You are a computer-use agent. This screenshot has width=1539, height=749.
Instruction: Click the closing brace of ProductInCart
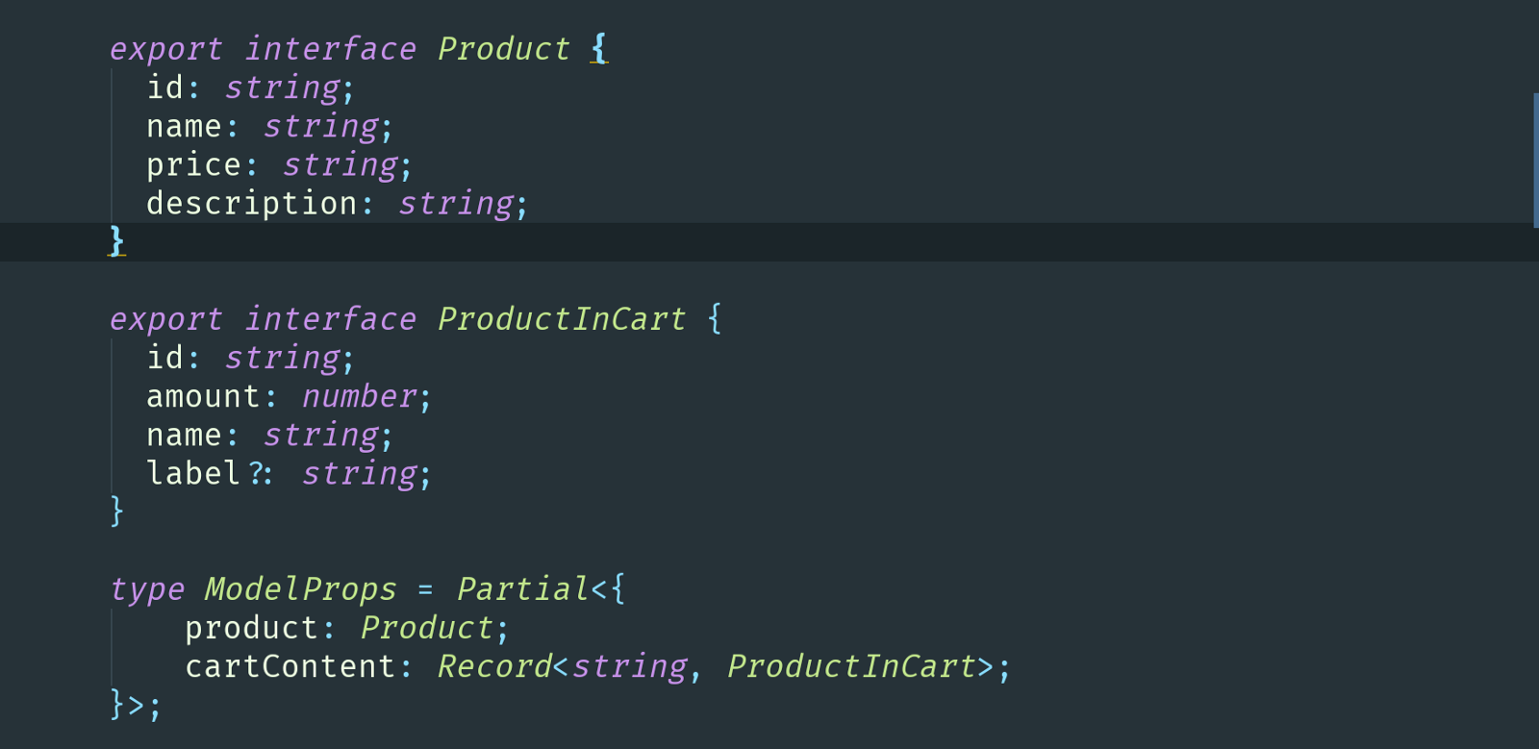coord(116,511)
